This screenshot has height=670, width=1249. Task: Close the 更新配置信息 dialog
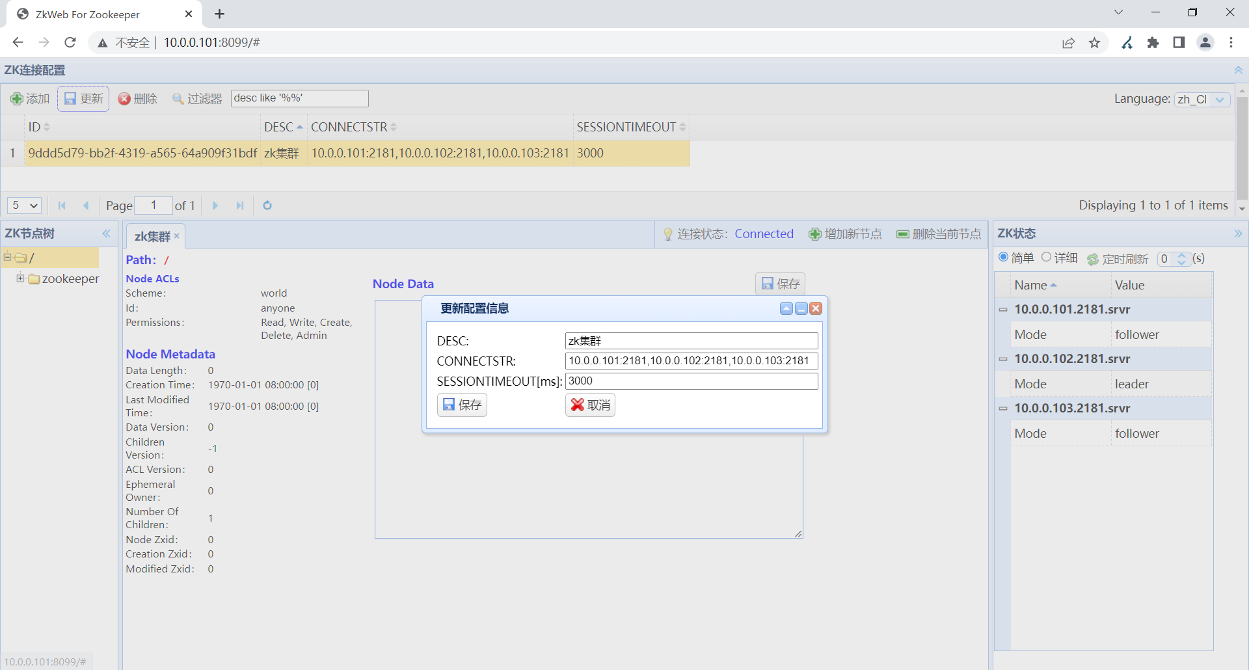tap(816, 308)
